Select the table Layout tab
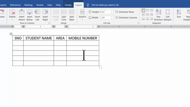This screenshot has width=190, height=107. tap(78, 5)
